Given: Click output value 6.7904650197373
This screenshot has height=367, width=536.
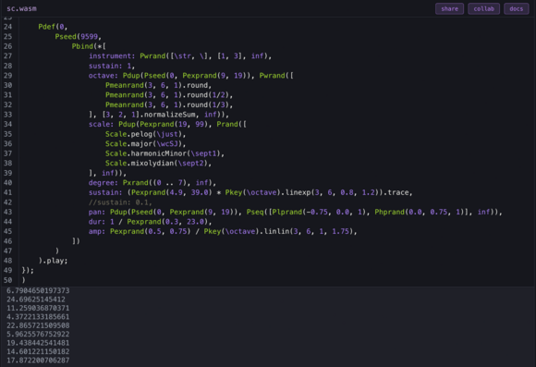Looking at the screenshot, I should coord(38,290).
